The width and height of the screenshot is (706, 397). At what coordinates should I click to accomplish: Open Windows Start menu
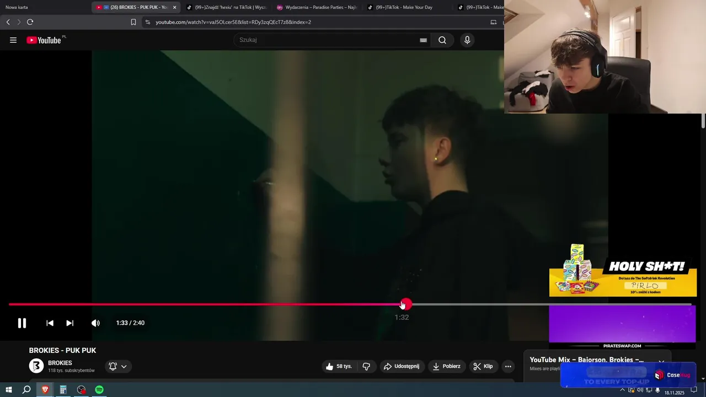tap(8, 390)
